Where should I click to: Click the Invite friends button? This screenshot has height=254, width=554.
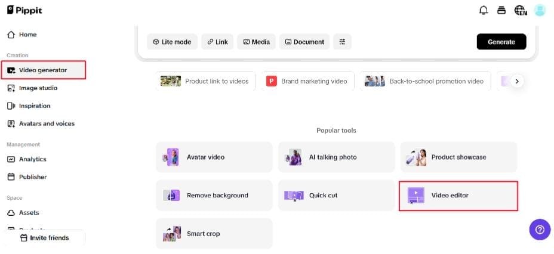tap(44, 238)
